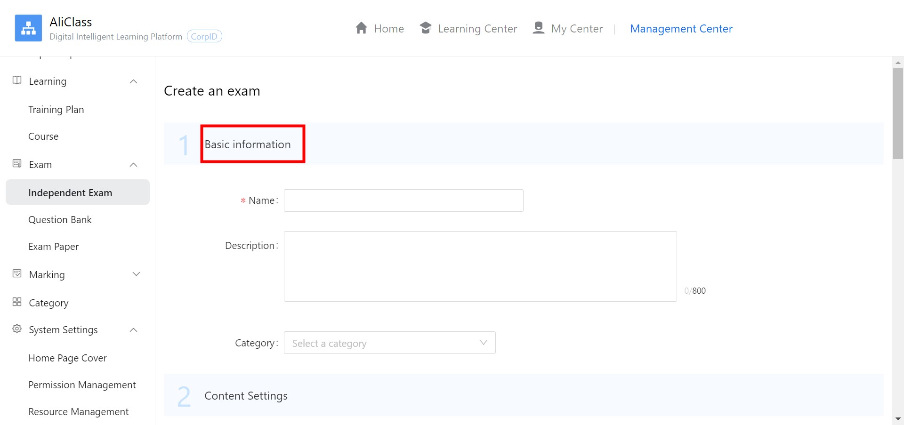904x425 pixels.
Task: Select Course in sidebar
Action: tap(43, 136)
